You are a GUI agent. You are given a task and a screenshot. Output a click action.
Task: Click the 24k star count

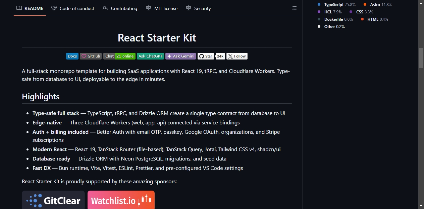click(220, 56)
